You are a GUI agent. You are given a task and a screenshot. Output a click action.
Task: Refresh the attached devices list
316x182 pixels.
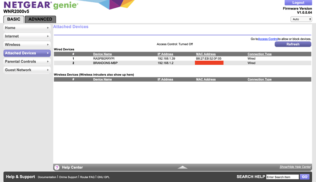point(293,44)
